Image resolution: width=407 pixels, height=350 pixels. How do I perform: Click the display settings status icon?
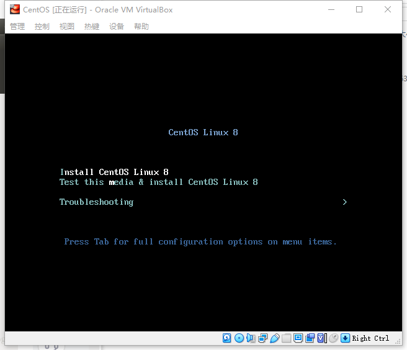[x=298, y=338]
